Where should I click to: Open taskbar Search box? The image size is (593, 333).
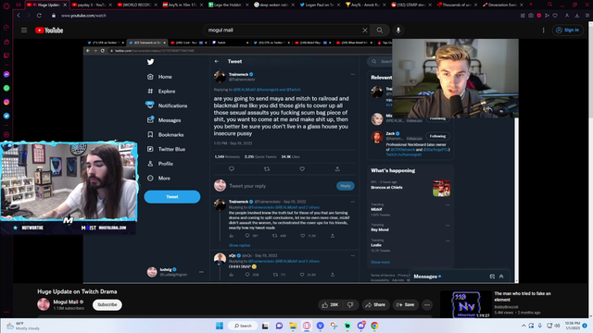[243, 326]
